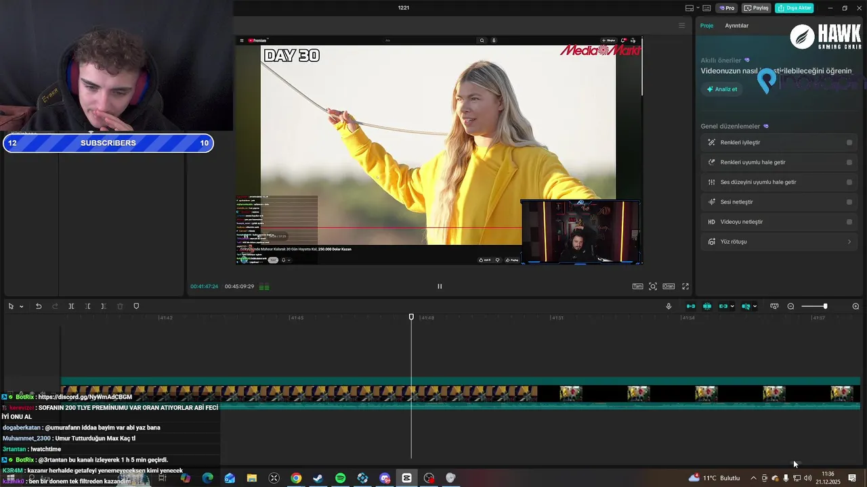Click the 'Tam' full quality button

click(637, 286)
